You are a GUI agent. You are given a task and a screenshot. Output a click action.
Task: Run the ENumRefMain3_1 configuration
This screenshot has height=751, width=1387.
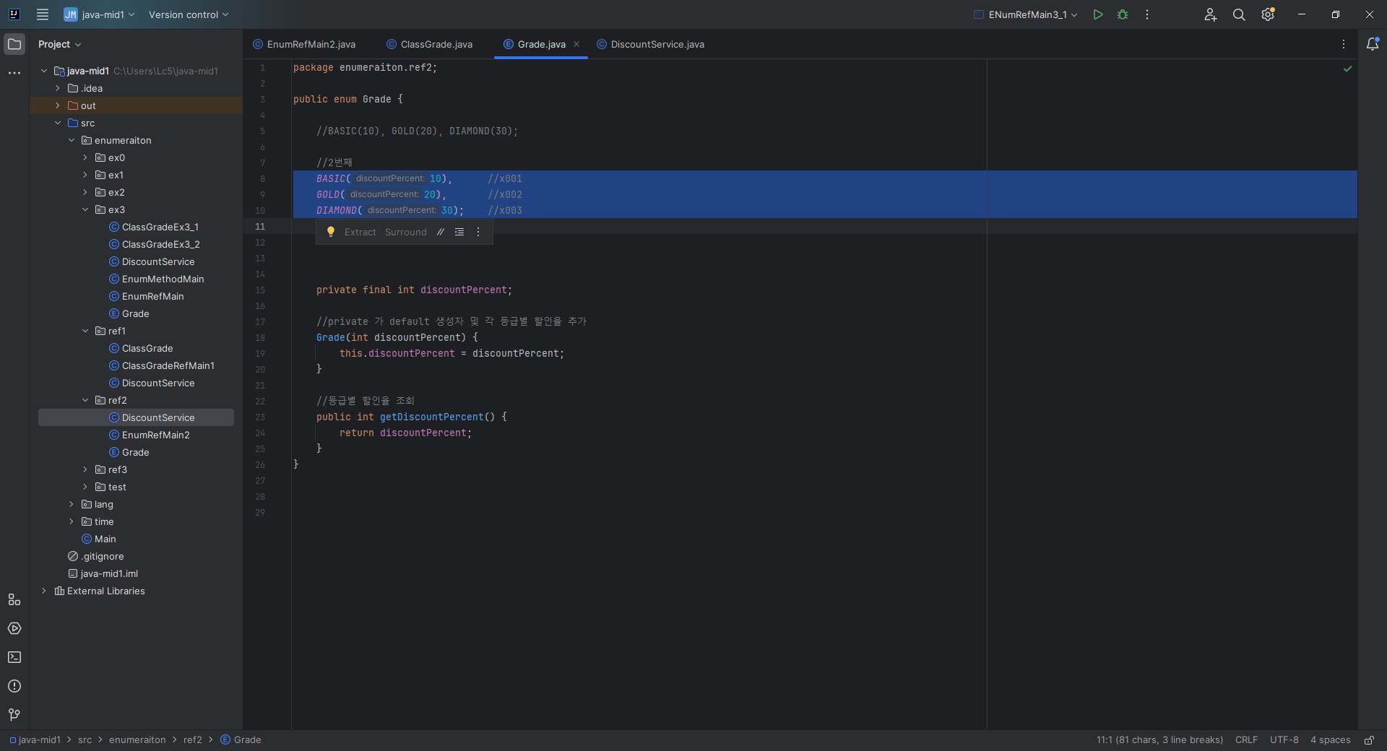click(x=1098, y=14)
